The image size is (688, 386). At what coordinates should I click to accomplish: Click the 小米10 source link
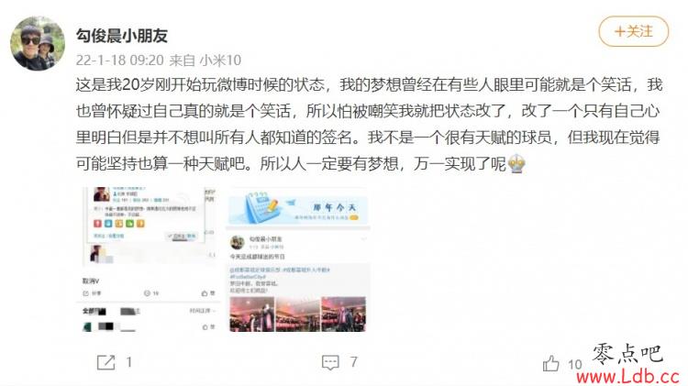pyautogui.click(x=220, y=61)
